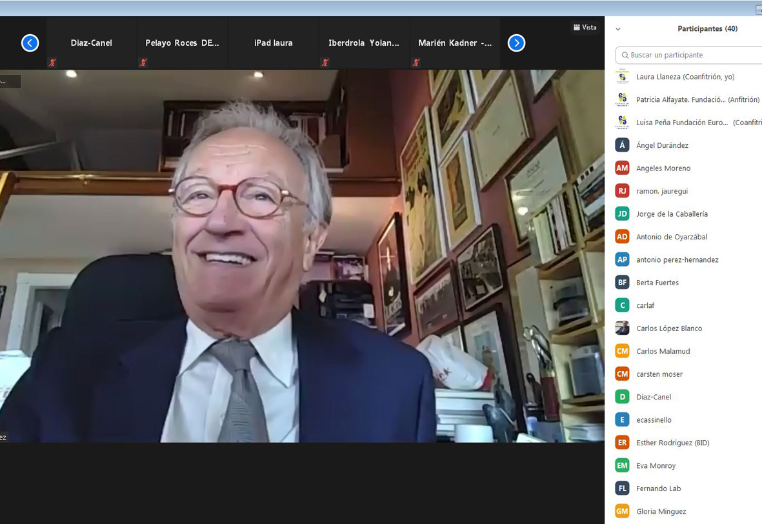762x524 pixels.
Task: Open the Vista view options
Action: pos(585,28)
